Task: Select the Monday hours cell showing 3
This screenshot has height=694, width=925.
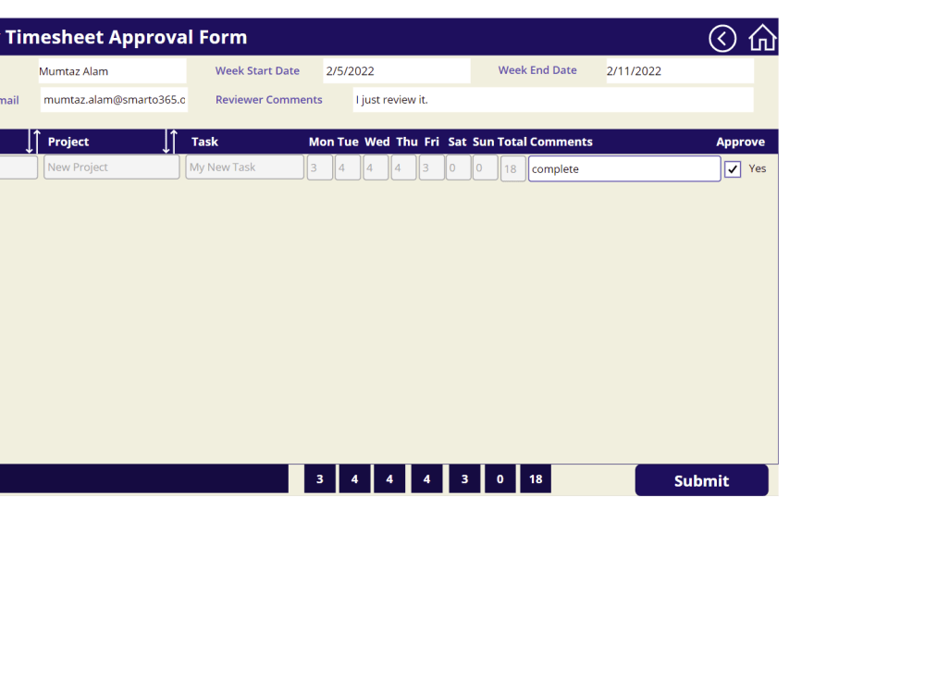Action: pyautogui.click(x=319, y=167)
